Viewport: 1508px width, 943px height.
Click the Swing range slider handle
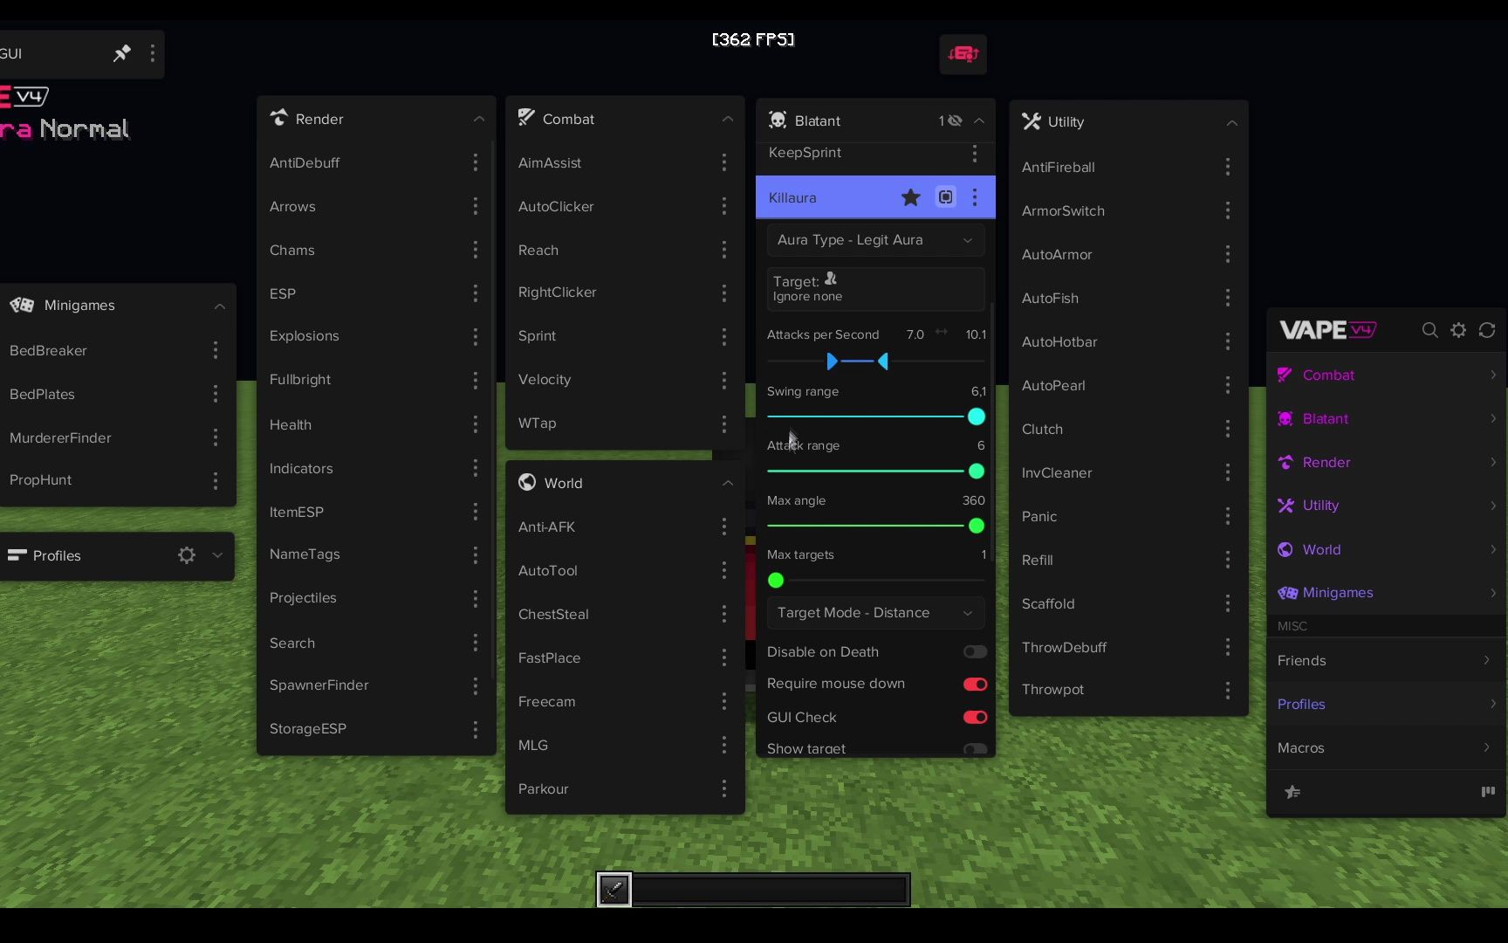[x=977, y=416]
